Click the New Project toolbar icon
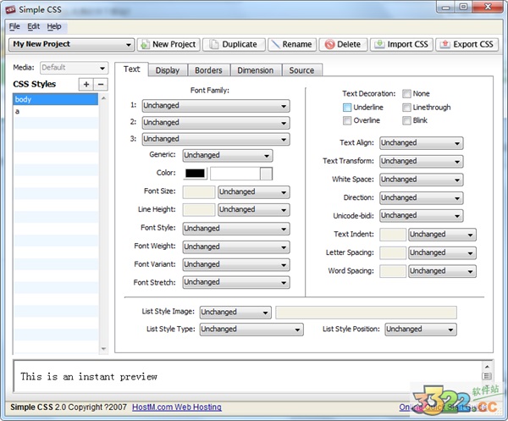The image size is (508, 421). [x=144, y=44]
